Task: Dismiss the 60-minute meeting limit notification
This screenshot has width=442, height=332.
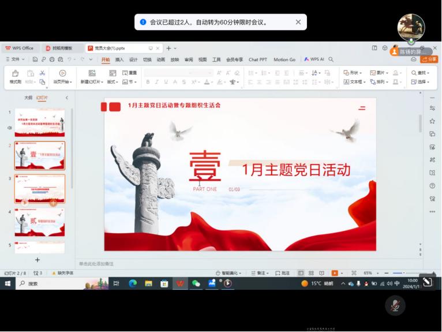Action: tap(298, 22)
